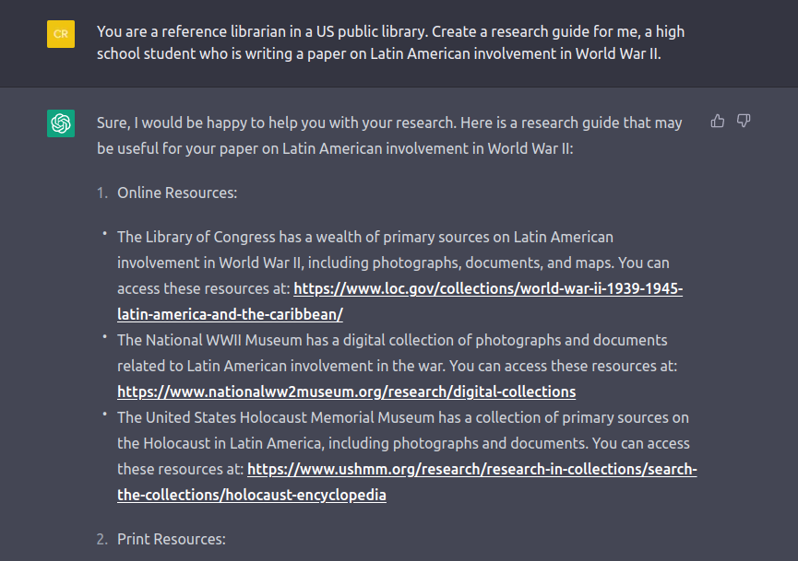Give a thumbs down to the response
Screen dimensions: 798x561
coord(744,121)
